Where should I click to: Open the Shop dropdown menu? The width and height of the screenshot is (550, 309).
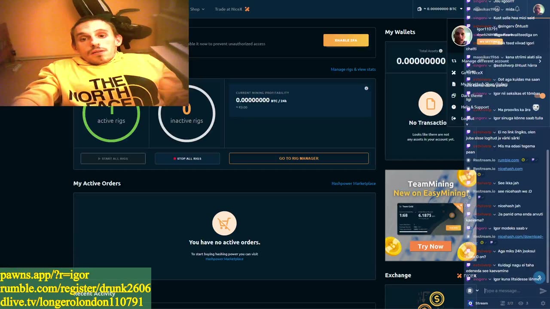[x=197, y=9]
